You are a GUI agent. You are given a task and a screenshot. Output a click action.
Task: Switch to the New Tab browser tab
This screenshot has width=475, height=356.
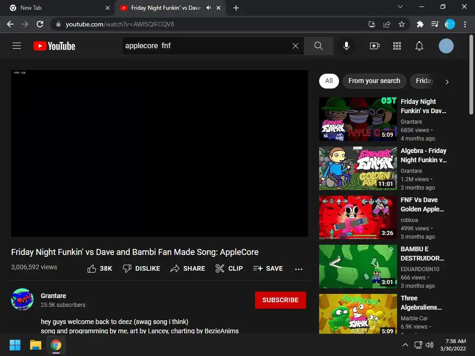(58, 8)
